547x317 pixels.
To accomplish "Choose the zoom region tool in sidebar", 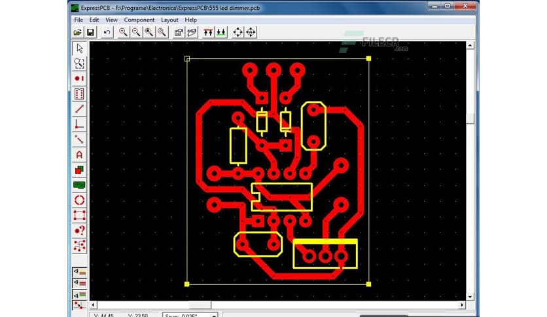I will pyautogui.click(x=79, y=64).
